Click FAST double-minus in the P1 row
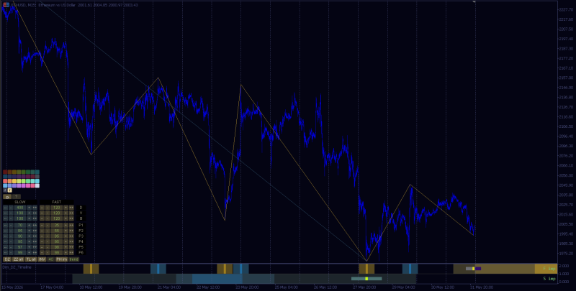The width and height of the screenshot is (576, 291). coord(42,225)
